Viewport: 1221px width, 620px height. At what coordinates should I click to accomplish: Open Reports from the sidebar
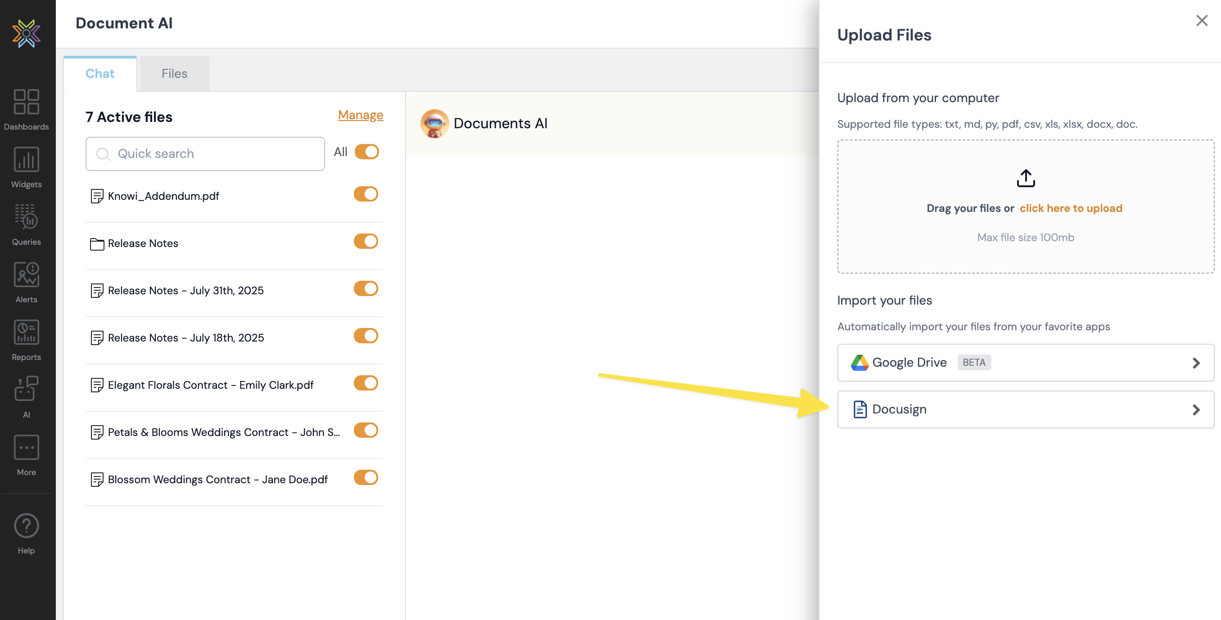(26, 332)
